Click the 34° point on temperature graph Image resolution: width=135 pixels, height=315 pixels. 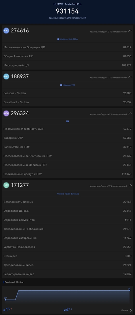[x=129, y=290]
